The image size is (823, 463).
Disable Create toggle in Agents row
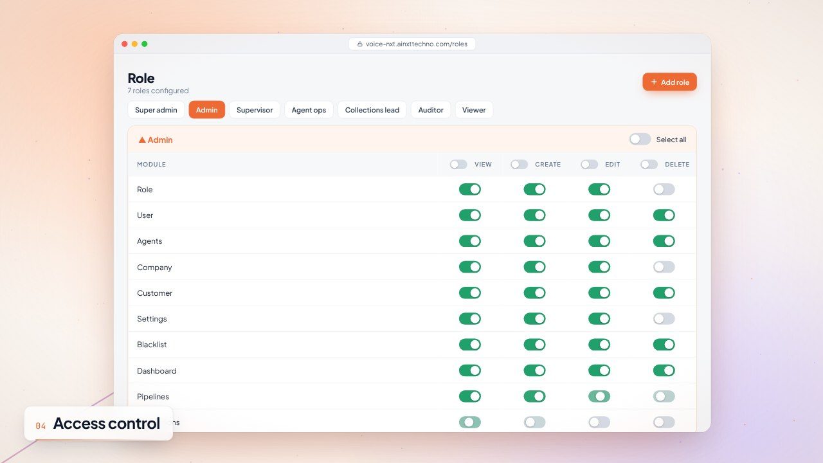535,241
